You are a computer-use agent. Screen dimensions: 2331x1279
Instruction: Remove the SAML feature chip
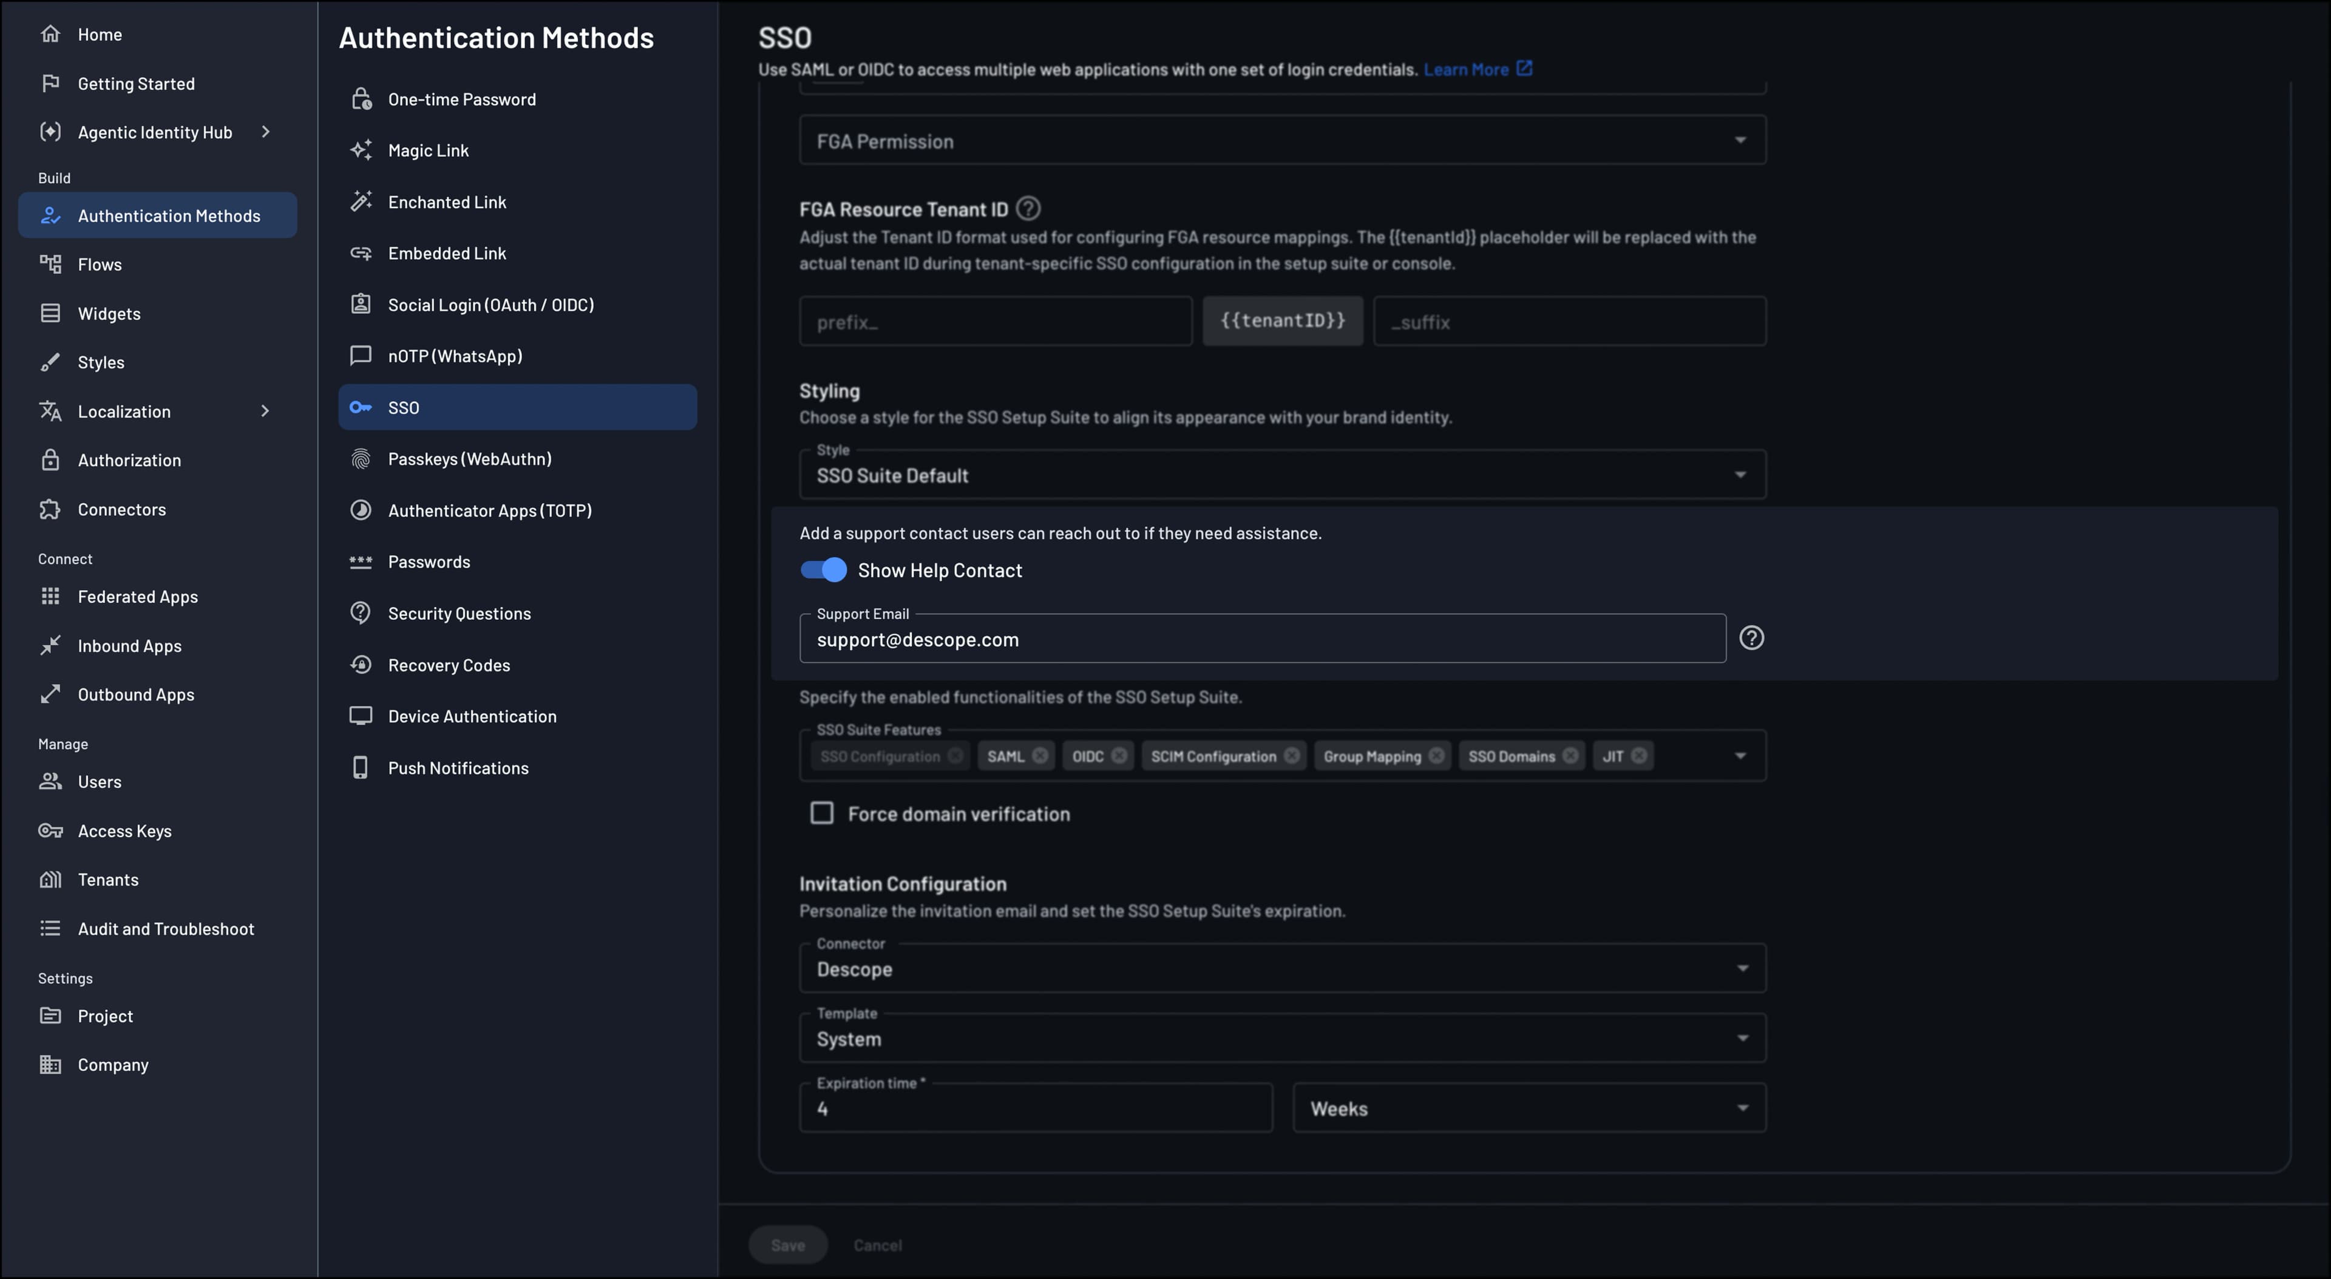click(1040, 756)
